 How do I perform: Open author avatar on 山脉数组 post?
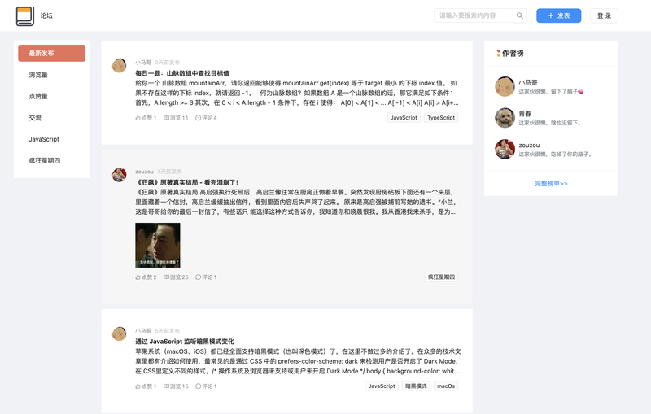tap(119, 66)
